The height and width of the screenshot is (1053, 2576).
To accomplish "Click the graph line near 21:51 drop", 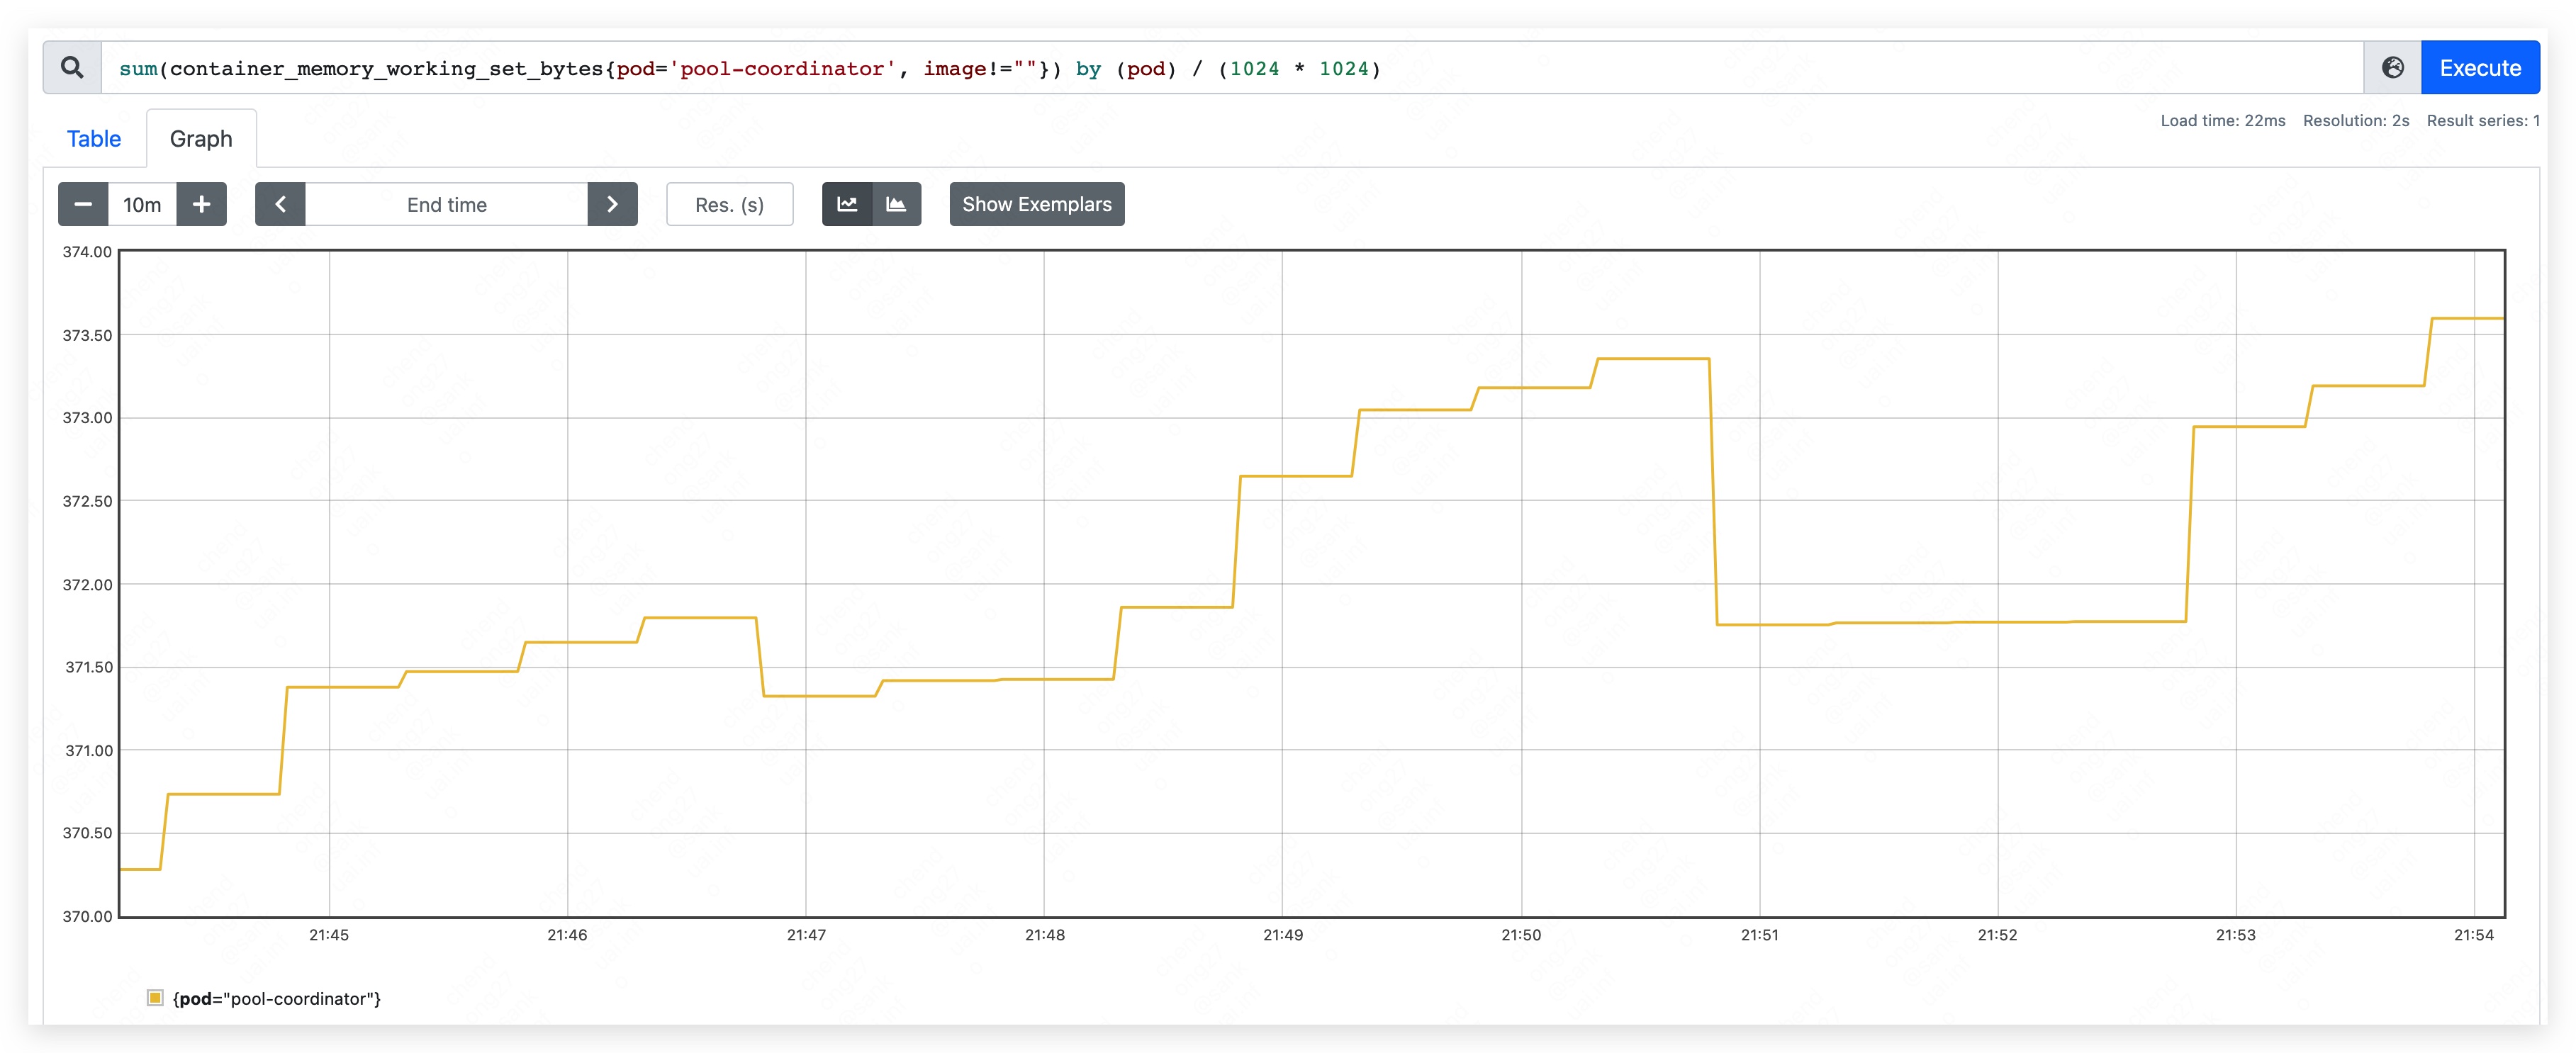I will (1713, 490).
